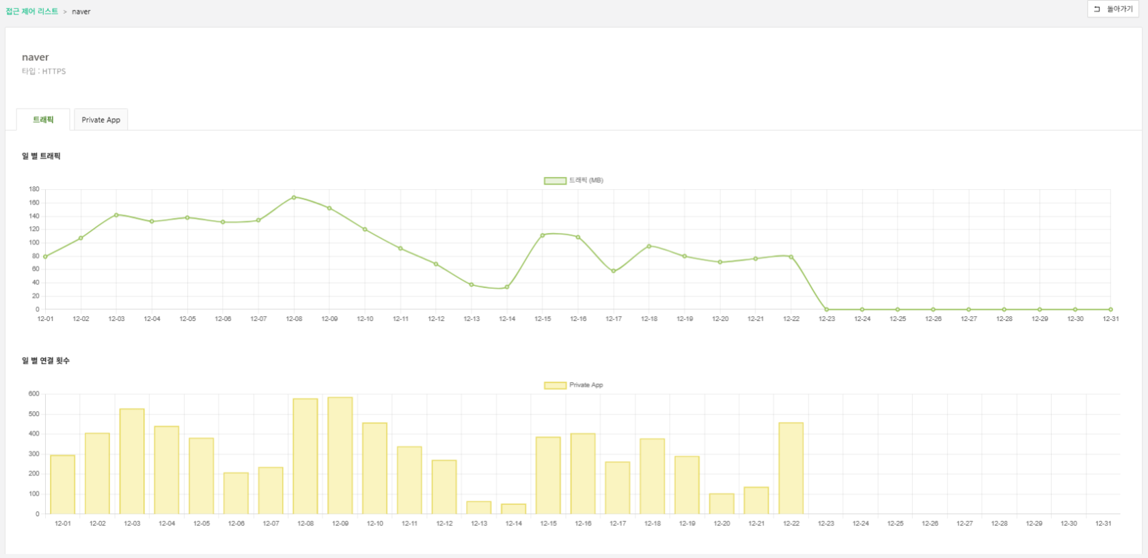
Task: Select the 12-23 zero point on traffic line
Action: pos(827,309)
